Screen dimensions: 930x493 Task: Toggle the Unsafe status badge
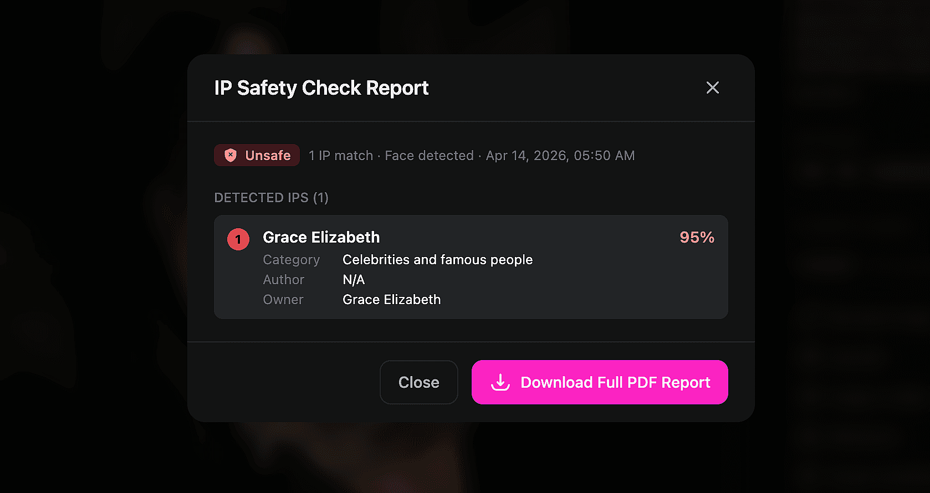click(x=256, y=155)
